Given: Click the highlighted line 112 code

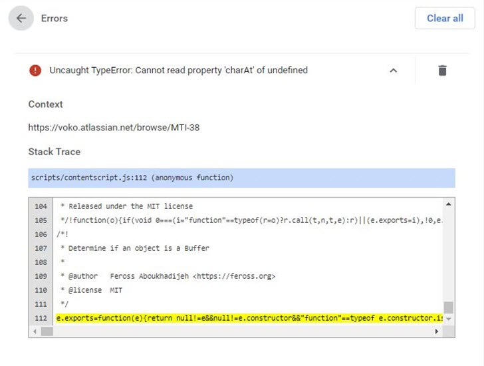Looking at the screenshot, I should [x=246, y=318].
